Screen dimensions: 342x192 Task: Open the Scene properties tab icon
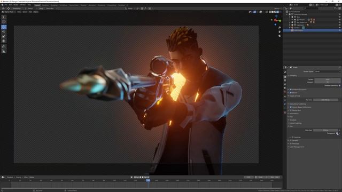(x=285, y=89)
